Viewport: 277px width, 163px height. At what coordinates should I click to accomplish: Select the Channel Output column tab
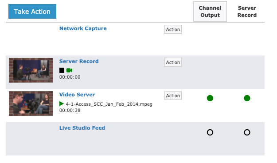point(210,12)
